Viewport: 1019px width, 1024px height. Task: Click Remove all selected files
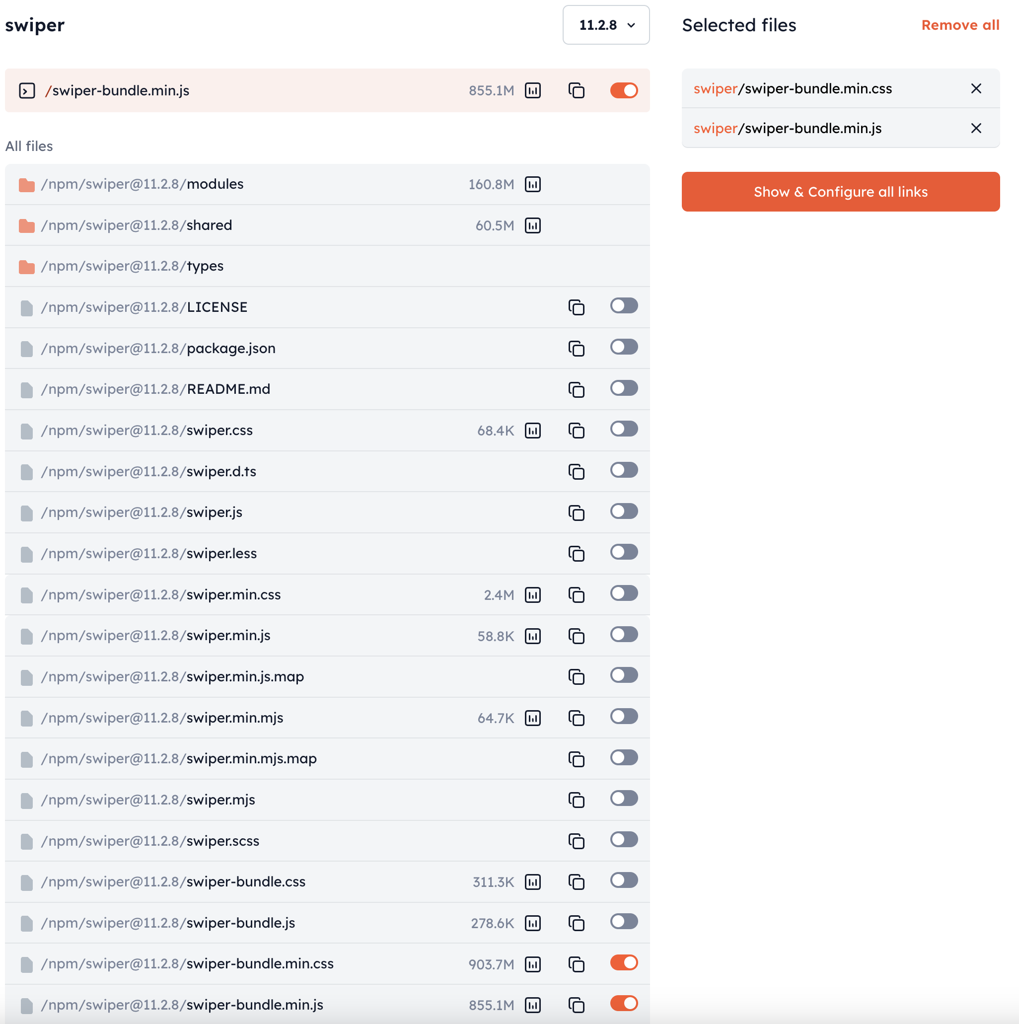(960, 25)
